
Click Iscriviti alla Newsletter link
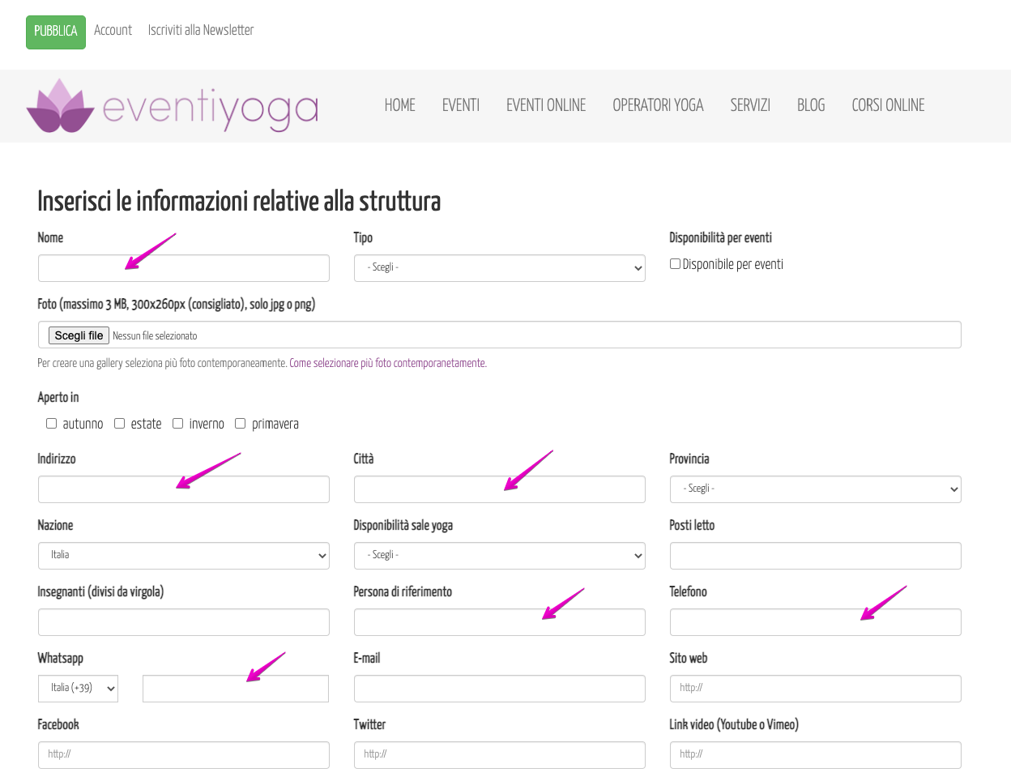[200, 31]
